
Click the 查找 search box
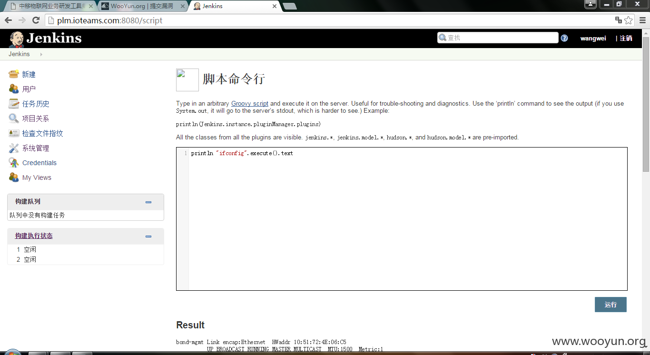coord(498,38)
